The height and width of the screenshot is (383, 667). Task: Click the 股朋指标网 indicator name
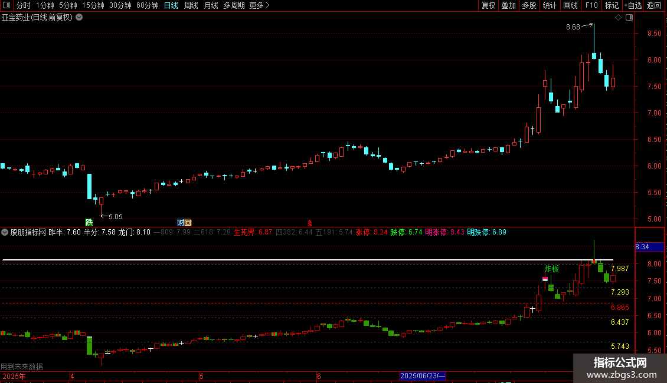pyautogui.click(x=28, y=232)
